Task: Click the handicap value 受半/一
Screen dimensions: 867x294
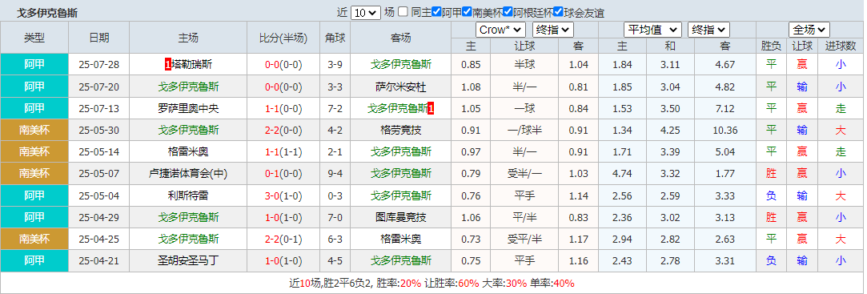Action: pos(524,173)
